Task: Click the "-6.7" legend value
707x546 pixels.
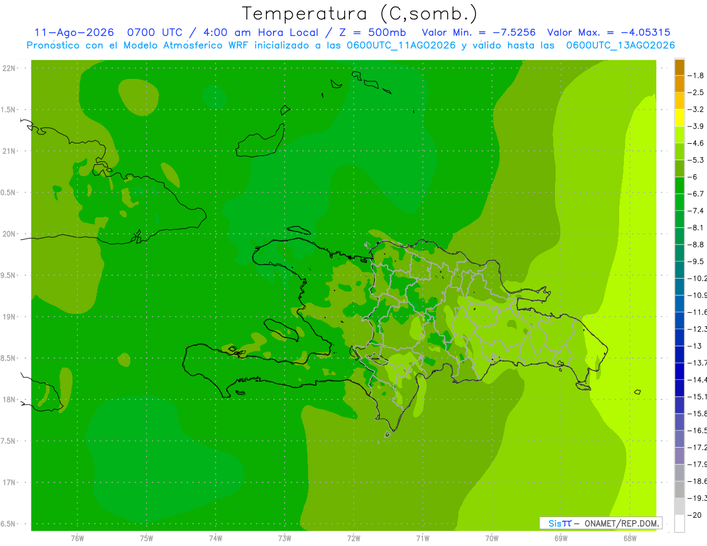Action: tap(696, 194)
